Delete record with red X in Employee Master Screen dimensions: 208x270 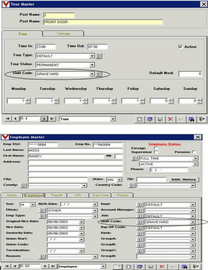[x=162, y=266]
